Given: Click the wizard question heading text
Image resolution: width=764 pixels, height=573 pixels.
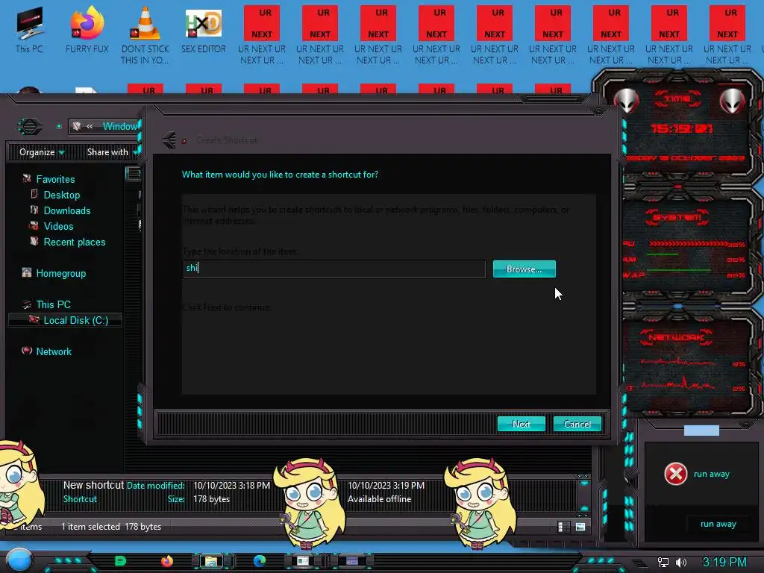Looking at the screenshot, I should point(280,175).
